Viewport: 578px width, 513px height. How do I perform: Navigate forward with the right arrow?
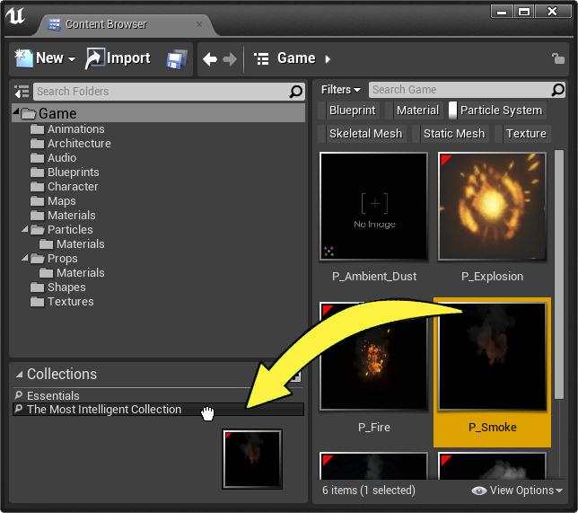click(230, 59)
